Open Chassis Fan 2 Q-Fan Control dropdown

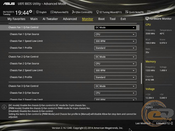click(115, 57)
